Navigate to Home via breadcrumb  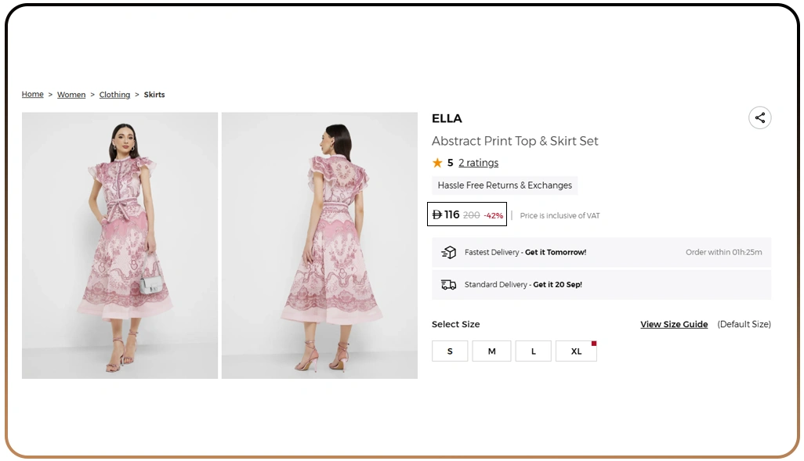tap(32, 94)
